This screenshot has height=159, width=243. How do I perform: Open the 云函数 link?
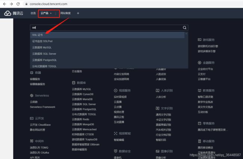pyautogui.click(x=34, y=102)
